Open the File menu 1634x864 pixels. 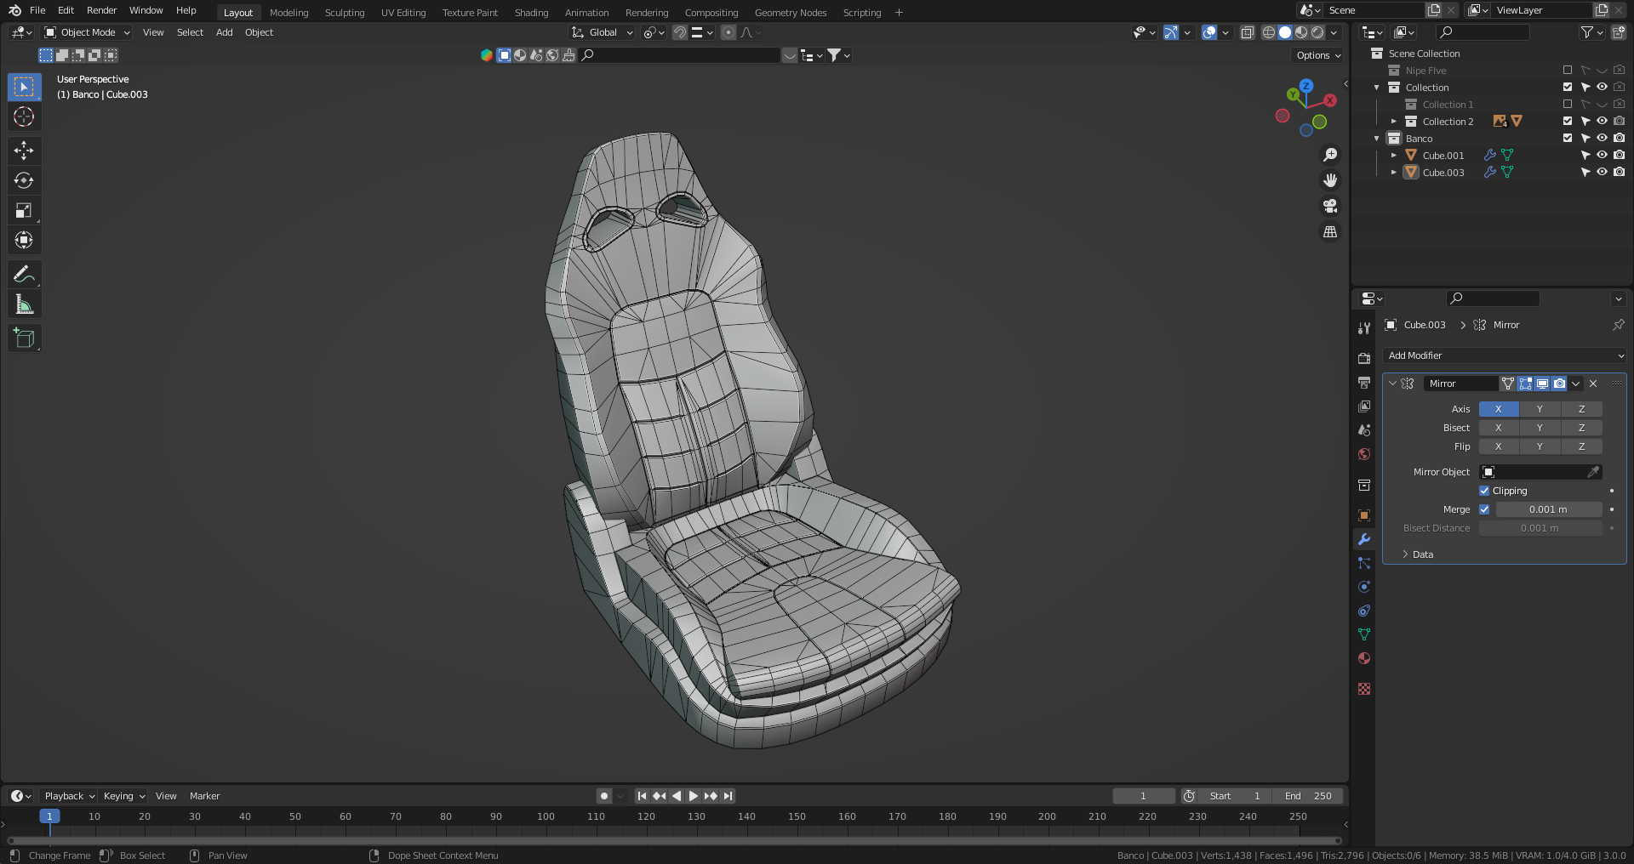tap(37, 10)
